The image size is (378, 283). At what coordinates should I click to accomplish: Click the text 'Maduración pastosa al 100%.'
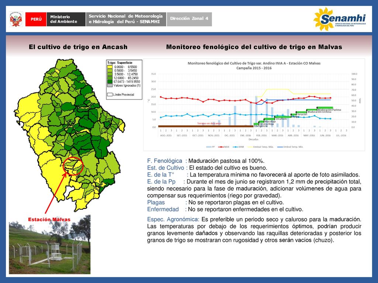click(226, 161)
